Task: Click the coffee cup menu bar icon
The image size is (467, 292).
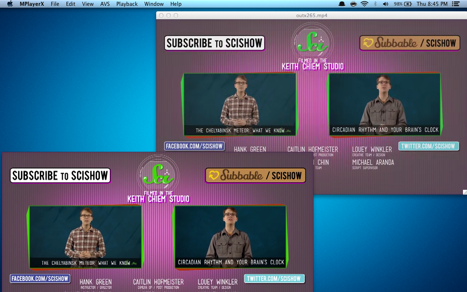Action: 353,4
